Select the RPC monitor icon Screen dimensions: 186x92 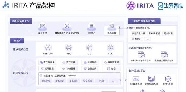click(69, 48)
